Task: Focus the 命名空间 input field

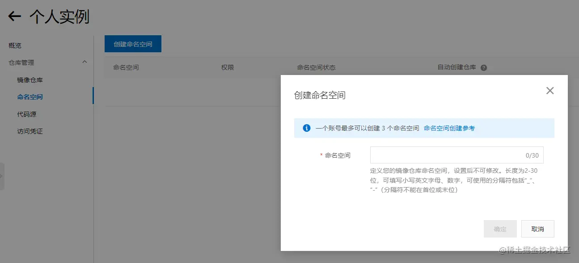Action: (456, 155)
